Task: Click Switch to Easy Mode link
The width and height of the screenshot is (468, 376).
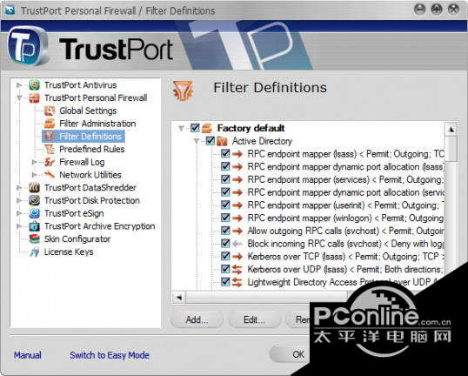Action: coord(110,355)
